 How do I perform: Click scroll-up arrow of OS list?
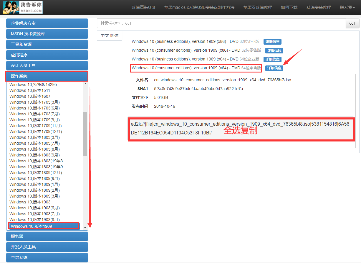coord(85,84)
